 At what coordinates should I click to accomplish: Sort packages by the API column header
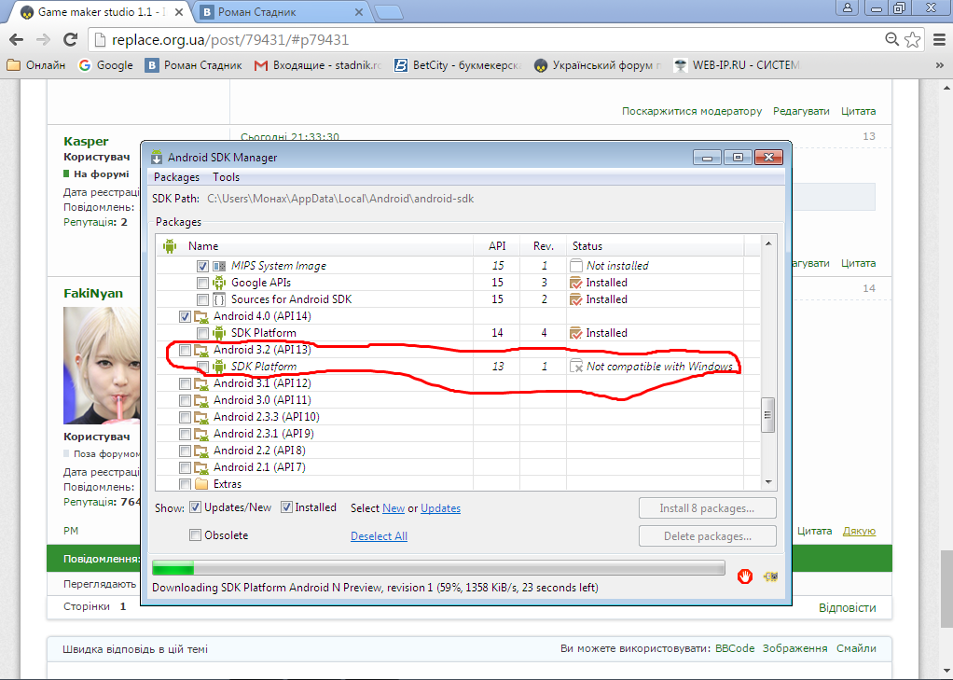pos(497,246)
